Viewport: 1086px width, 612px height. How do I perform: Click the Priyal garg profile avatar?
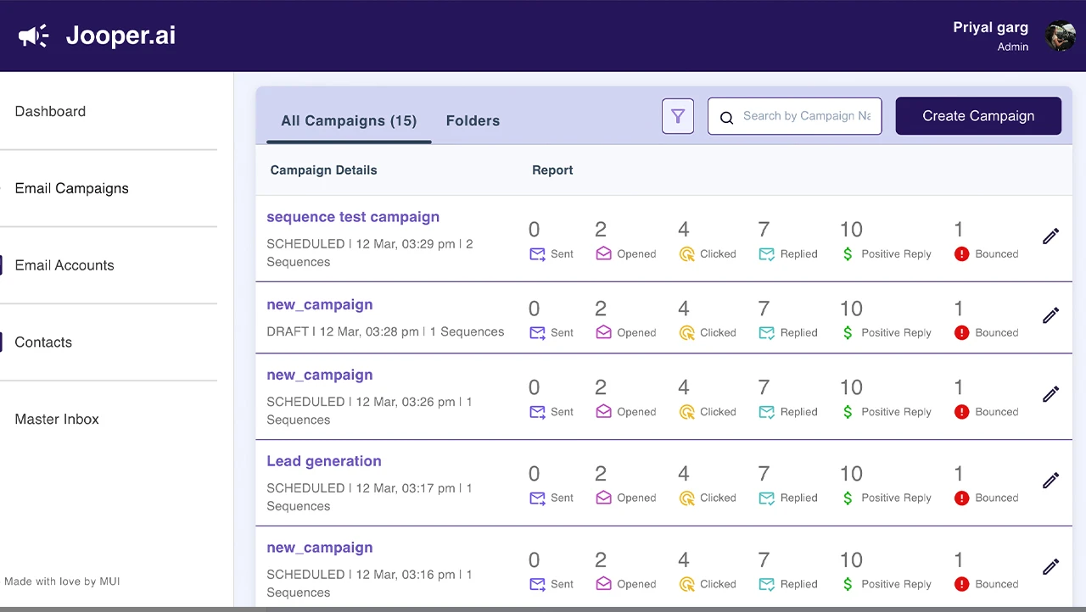[x=1061, y=36]
